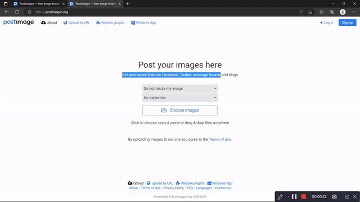360x202 pixels.
Task: Open the About footer link
Action: click(133, 188)
